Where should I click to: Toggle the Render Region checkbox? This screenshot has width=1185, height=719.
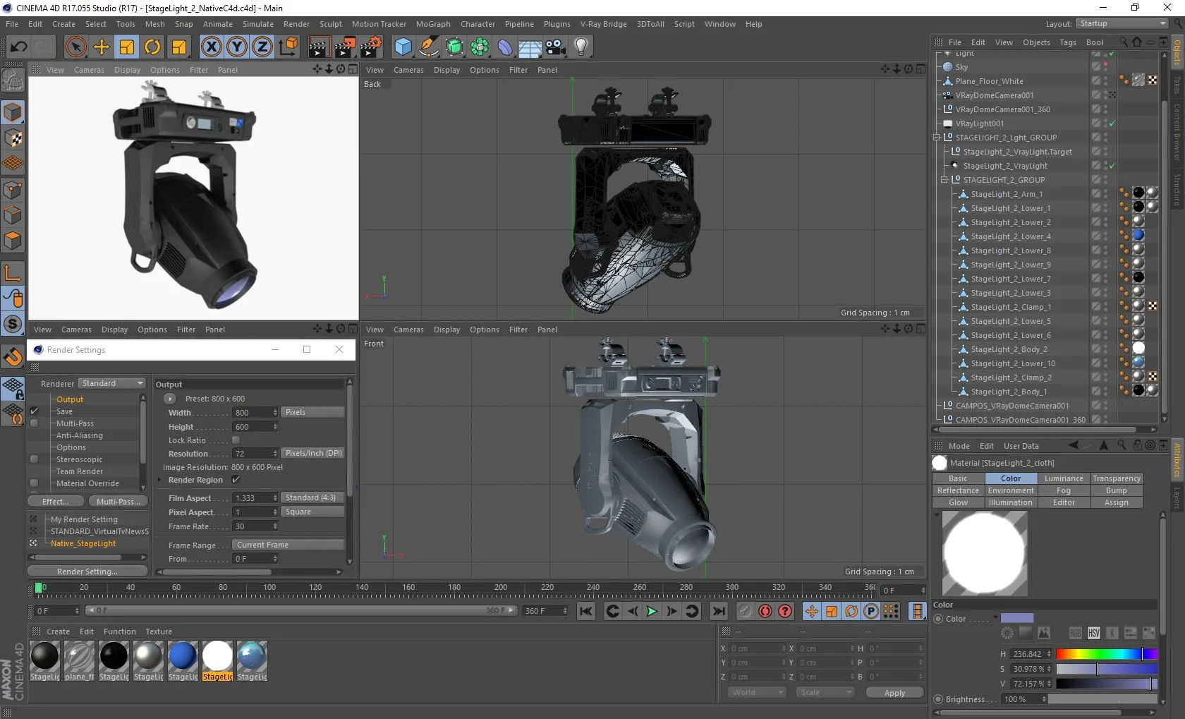point(236,480)
